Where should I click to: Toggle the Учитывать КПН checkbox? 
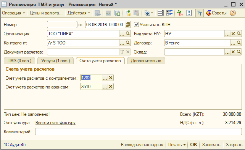(x=136, y=25)
